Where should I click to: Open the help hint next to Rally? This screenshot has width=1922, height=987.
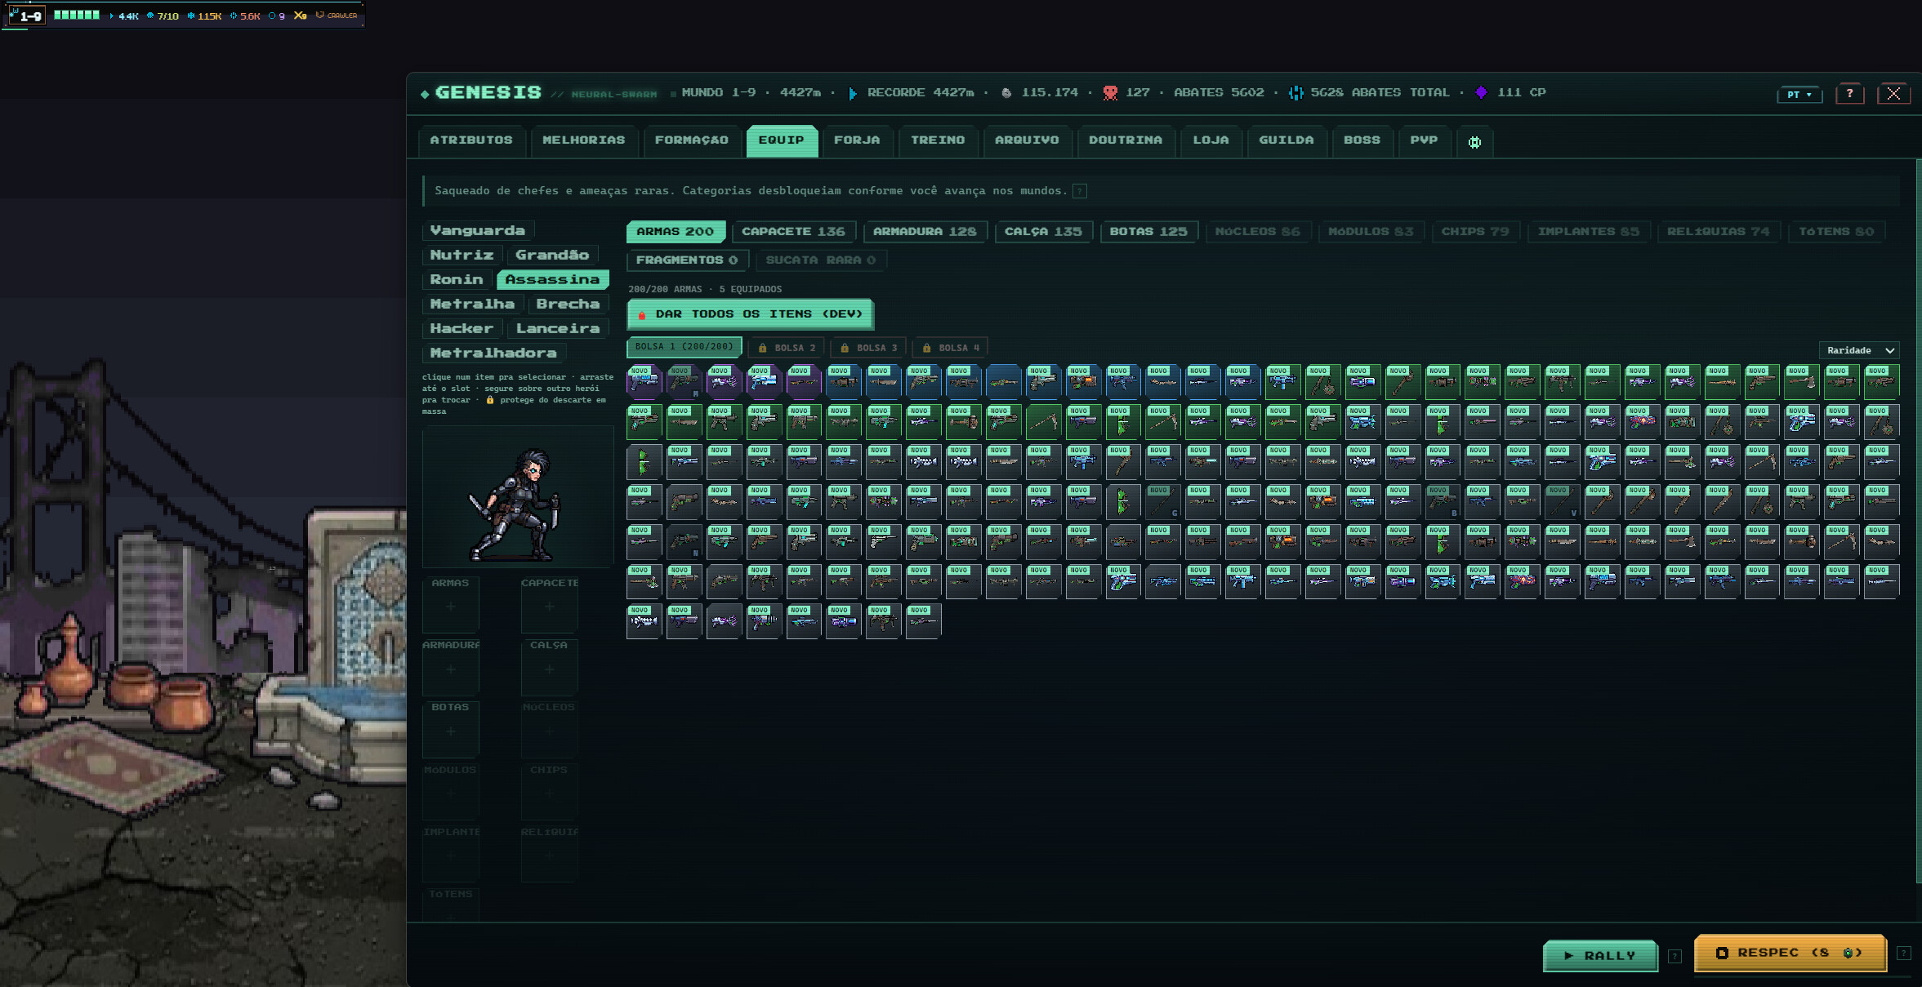[x=1675, y=956]
